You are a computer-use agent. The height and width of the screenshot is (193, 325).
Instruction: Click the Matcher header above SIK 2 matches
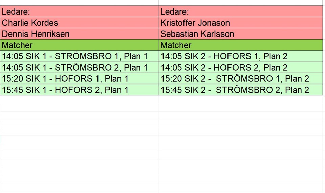(241, 45)
